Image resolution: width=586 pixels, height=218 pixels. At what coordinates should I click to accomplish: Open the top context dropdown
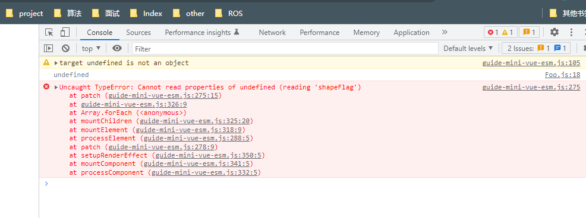pos(91,49)
